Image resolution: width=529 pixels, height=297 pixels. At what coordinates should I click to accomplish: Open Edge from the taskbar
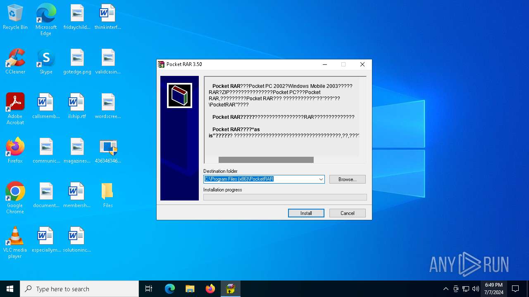pyautogui.click(x=169, y=289)
